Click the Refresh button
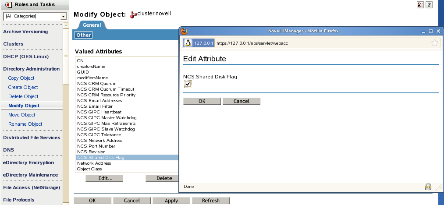Screen dimensions: 444x205 point(211,201)
